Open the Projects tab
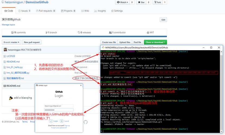Image resolution: width=225 pixels, height=135 pixels. 68,11
